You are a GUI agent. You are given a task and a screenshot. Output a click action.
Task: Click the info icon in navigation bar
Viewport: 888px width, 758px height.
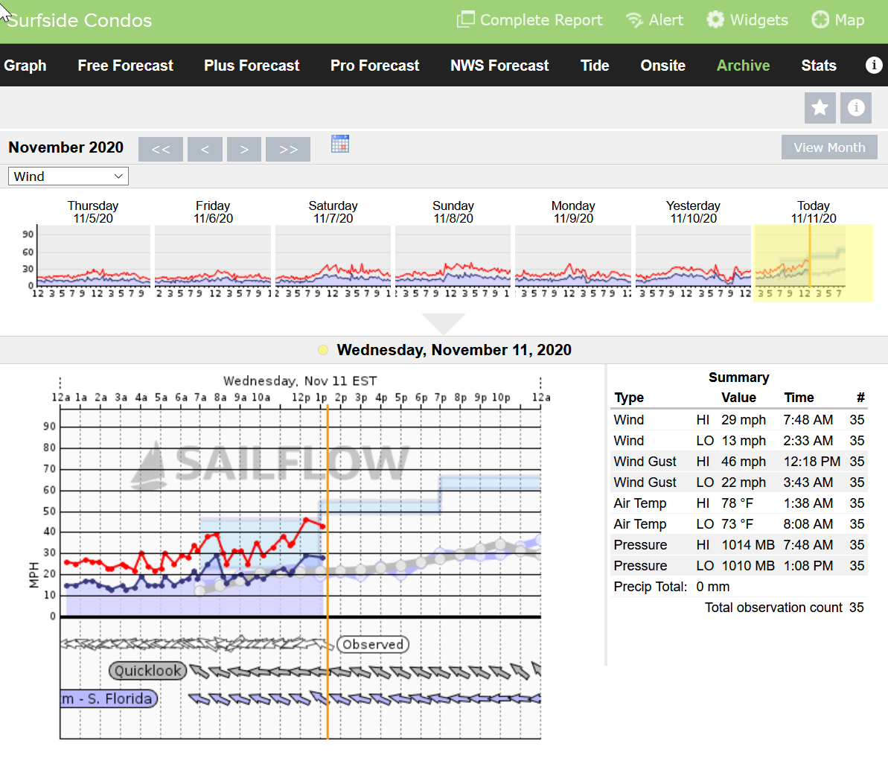[x=874, y=65]
